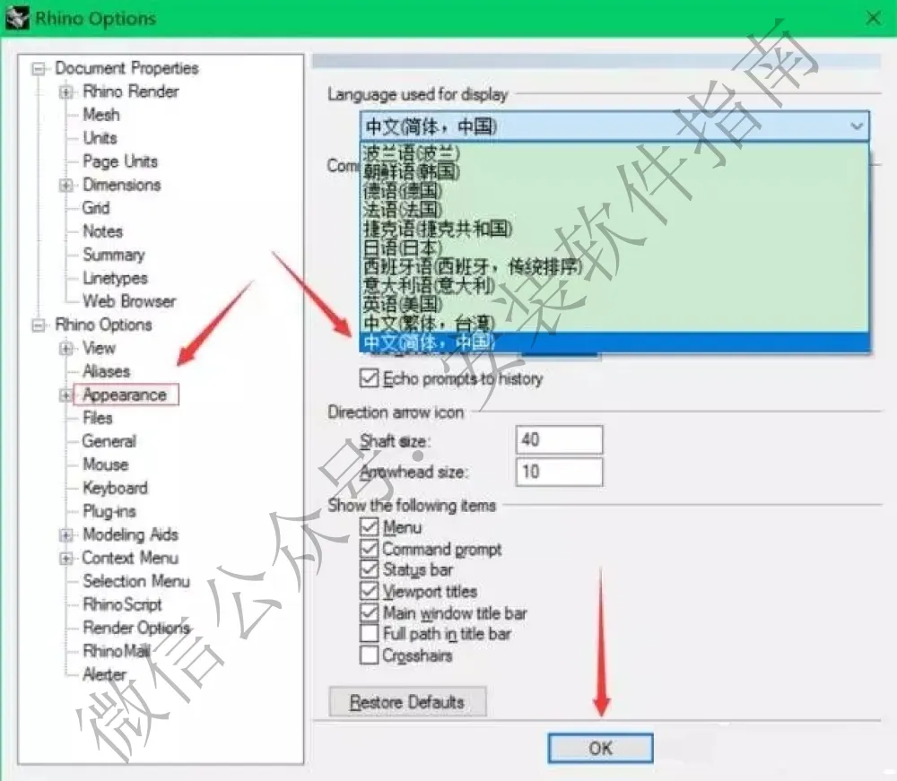This screenshot has height=781, width=897.
Task: Select 日语(日本) from language list
Action: click(614, 247)
